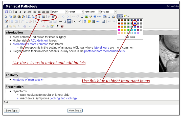182x116 pixels.
Task: Insert an anchor
Action: tap(82, 17)
